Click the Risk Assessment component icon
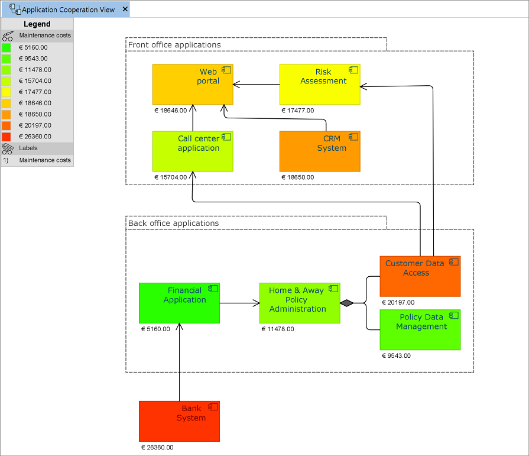This screenshot has height=456, width=529. 353,69
